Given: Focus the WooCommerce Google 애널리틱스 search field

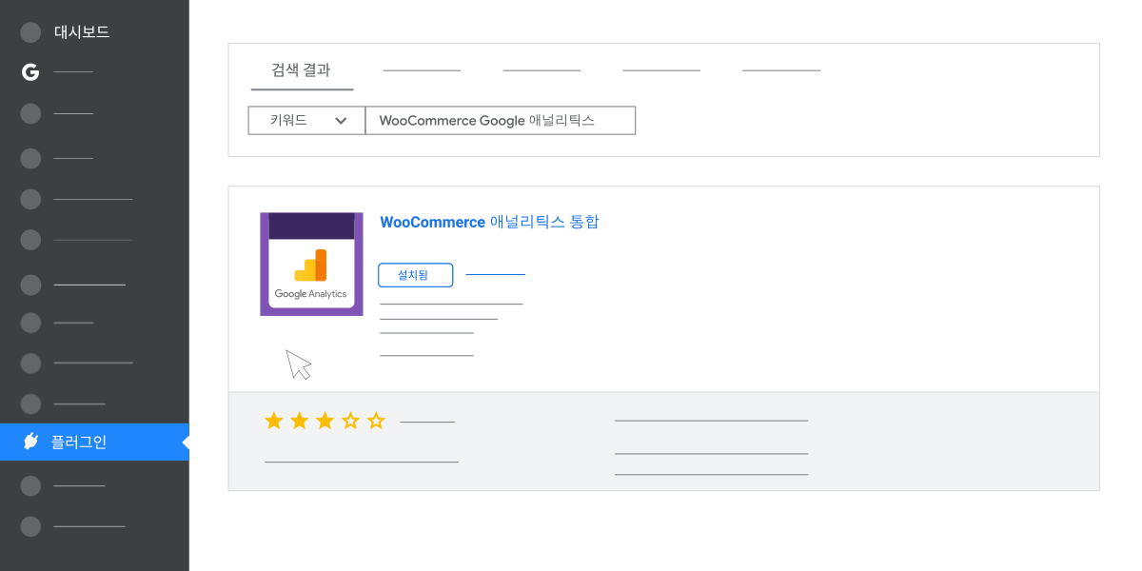Looking at the screenshot, I should click(x=501, y=121).
